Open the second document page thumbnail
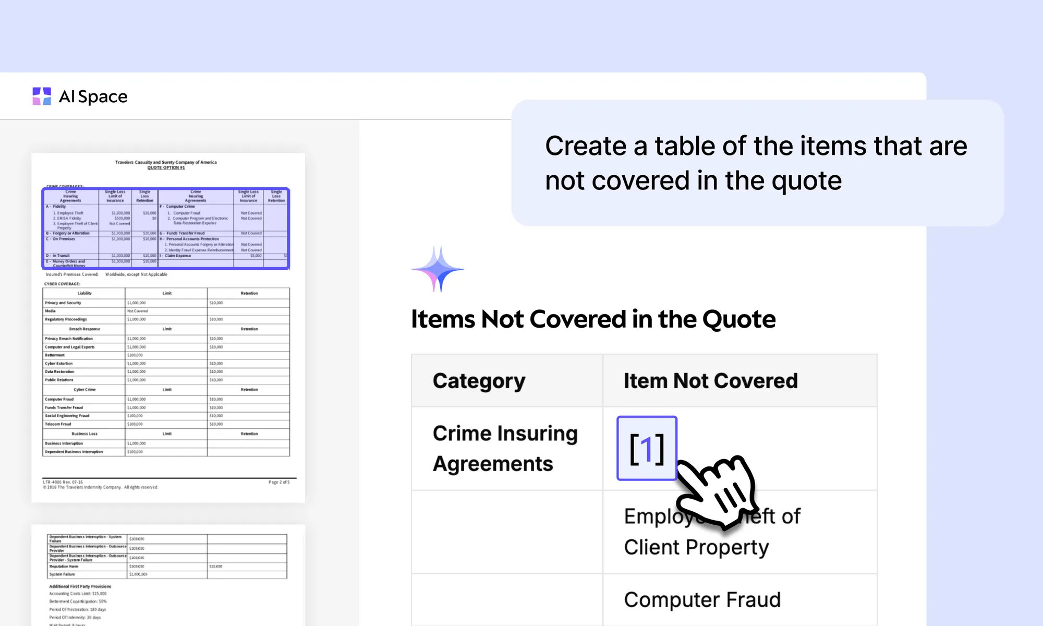1043x626 pixels. pyautogui.click(x=168, y=574)
